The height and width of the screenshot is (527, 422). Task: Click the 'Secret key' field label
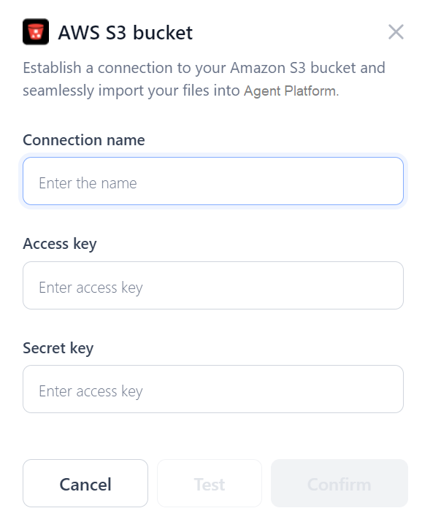tap(58, 348)
